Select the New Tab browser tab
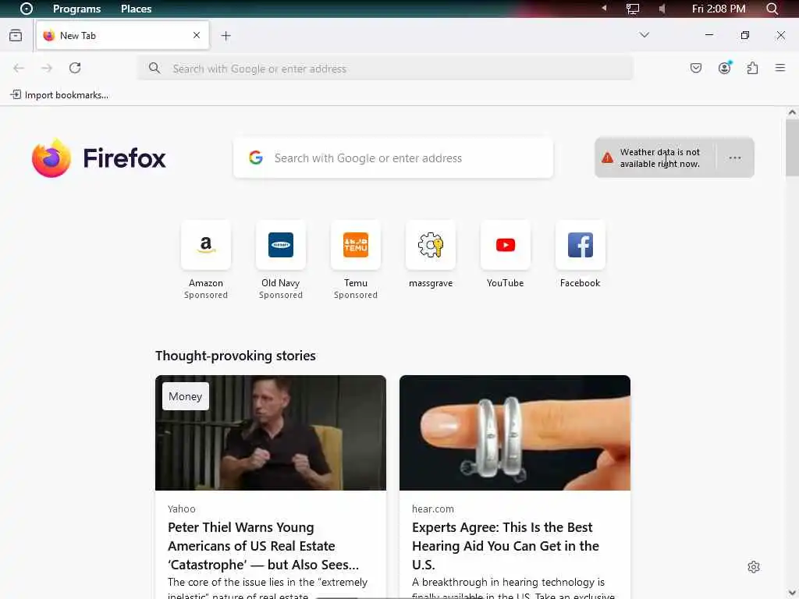This screenshot has height=599, width=799. coord(123,35)
